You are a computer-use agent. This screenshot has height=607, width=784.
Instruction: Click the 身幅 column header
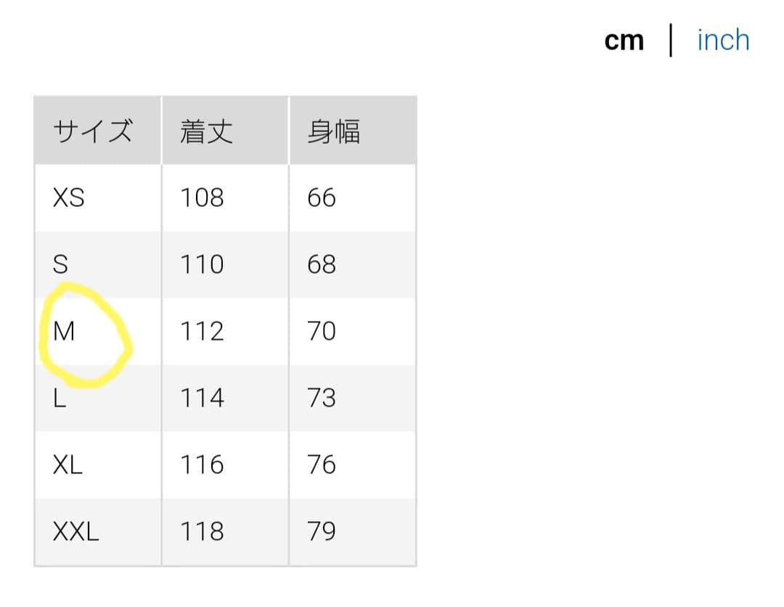click(x=333, y=132)
